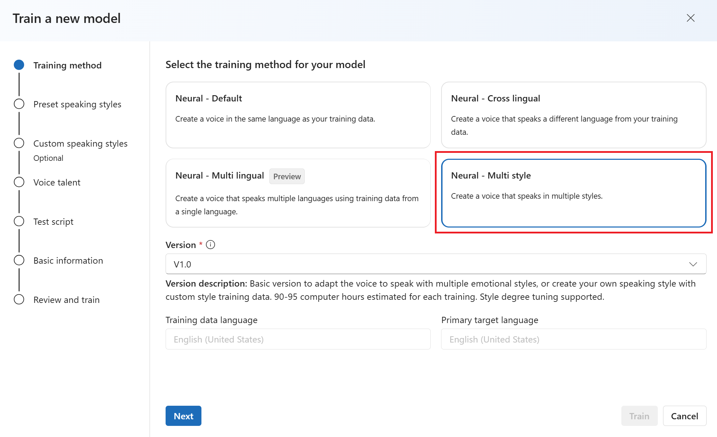Viewport: 717px width, 437px height.
Task: Close the Train a new model dialog
Action: [x=691, y=18]
